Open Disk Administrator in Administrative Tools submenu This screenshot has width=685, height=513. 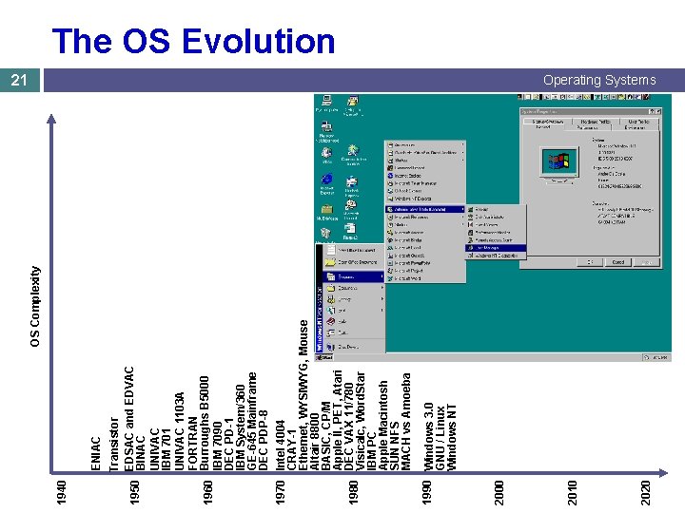(496, 217)
